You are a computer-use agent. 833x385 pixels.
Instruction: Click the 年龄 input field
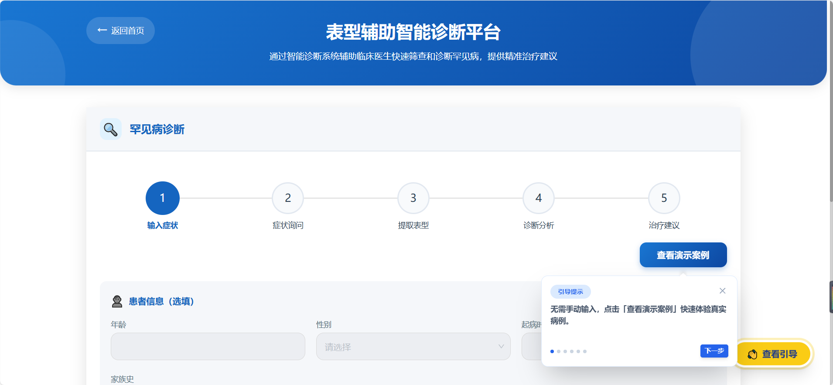[208, 347]
